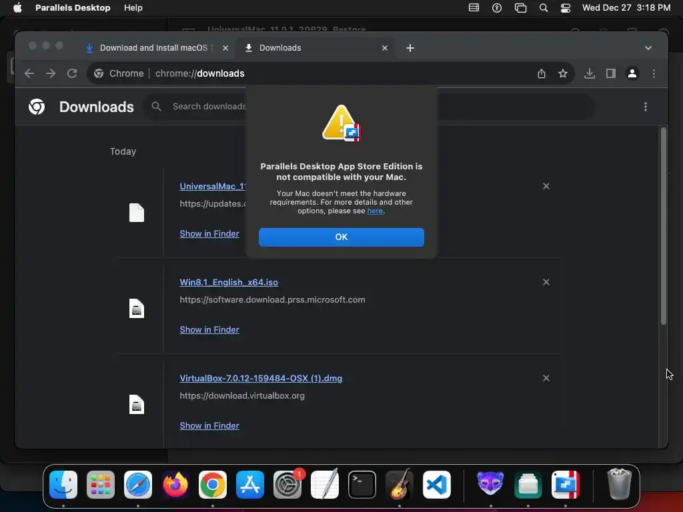Open Control Center in the menu bar
Image resolution: width=683 pixels, height=512 pixels.
[x=566, y=7]
